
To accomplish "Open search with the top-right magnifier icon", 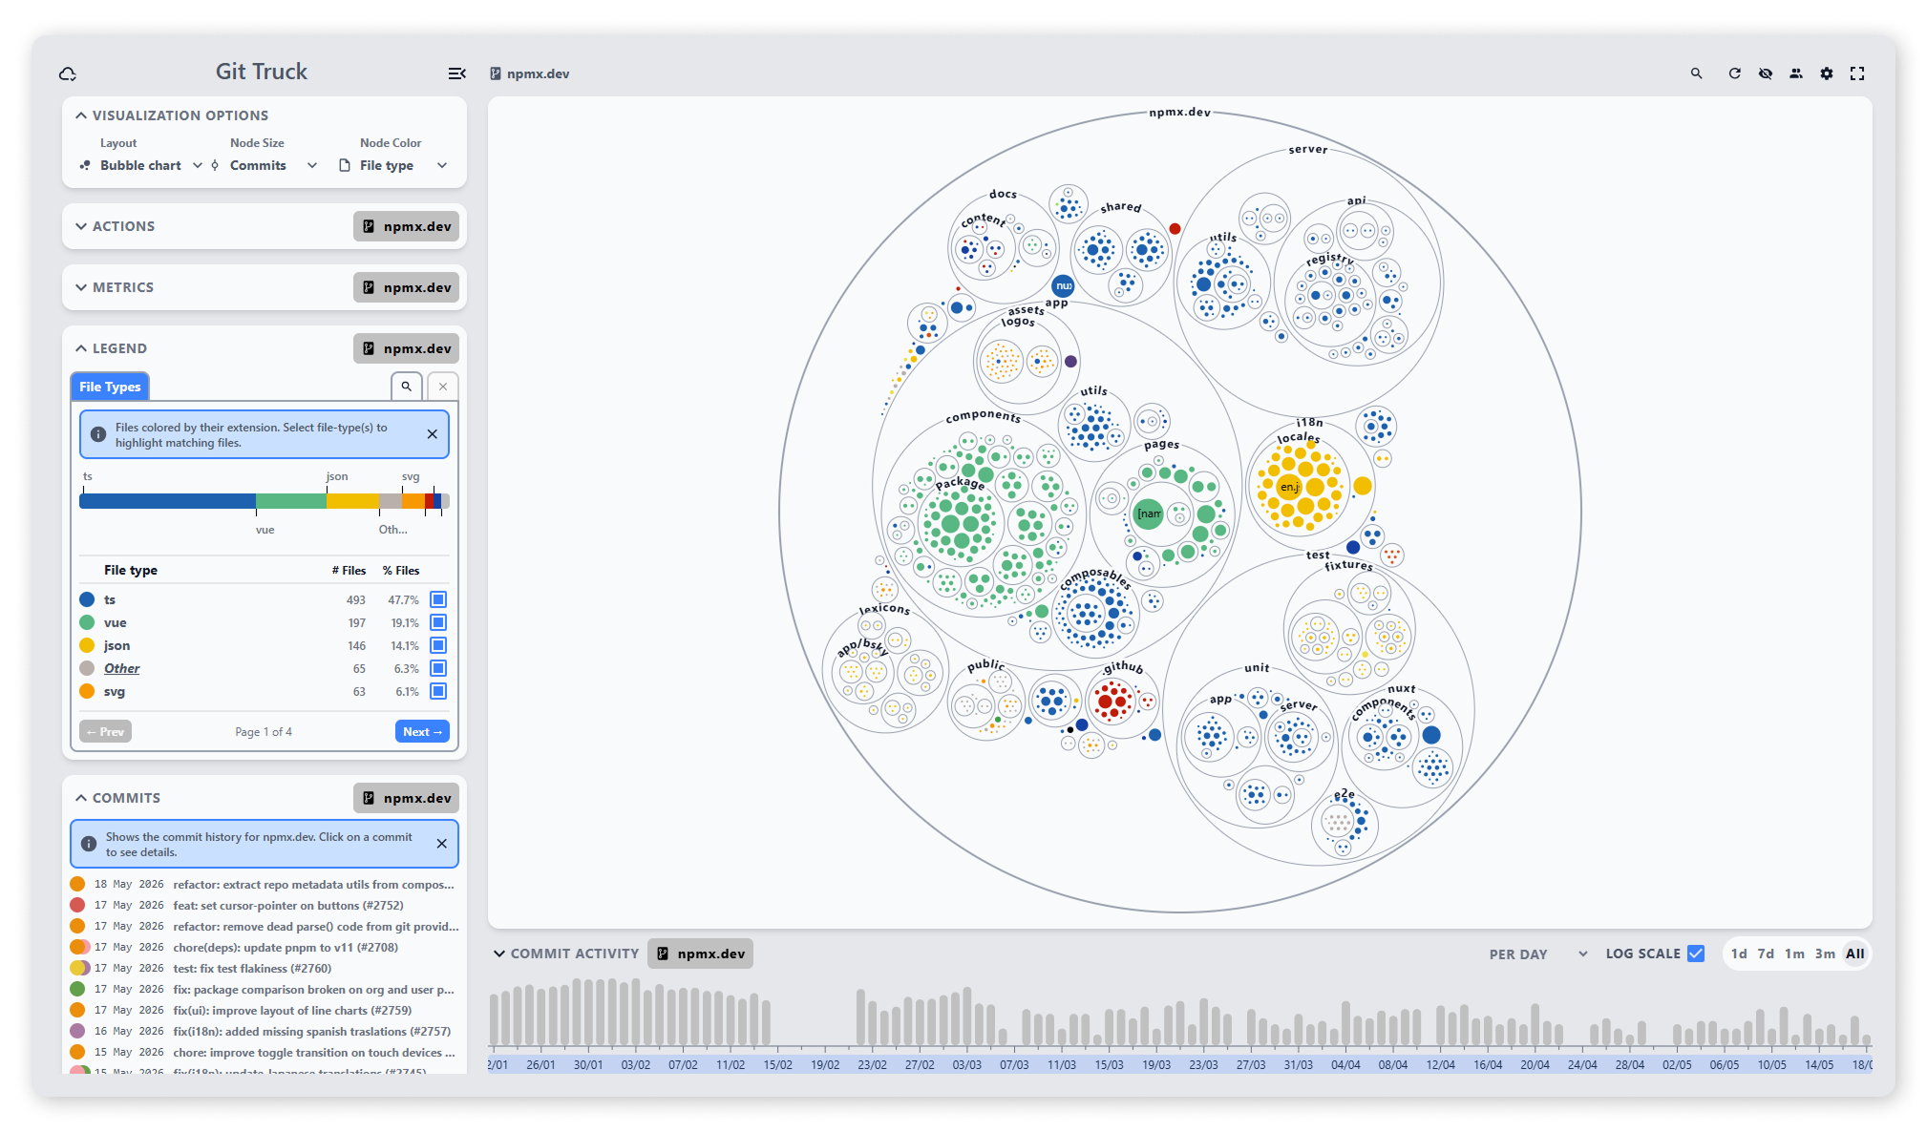I will point(1696,73).
